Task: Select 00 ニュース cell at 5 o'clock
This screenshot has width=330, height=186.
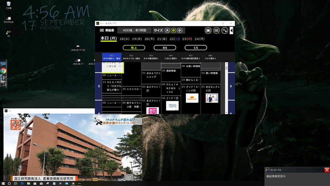Action: point(112,76)
